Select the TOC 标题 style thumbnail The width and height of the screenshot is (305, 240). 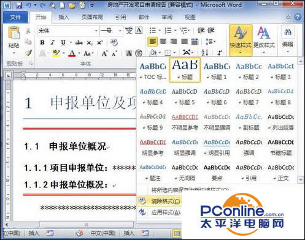click(x=153, y=70)
